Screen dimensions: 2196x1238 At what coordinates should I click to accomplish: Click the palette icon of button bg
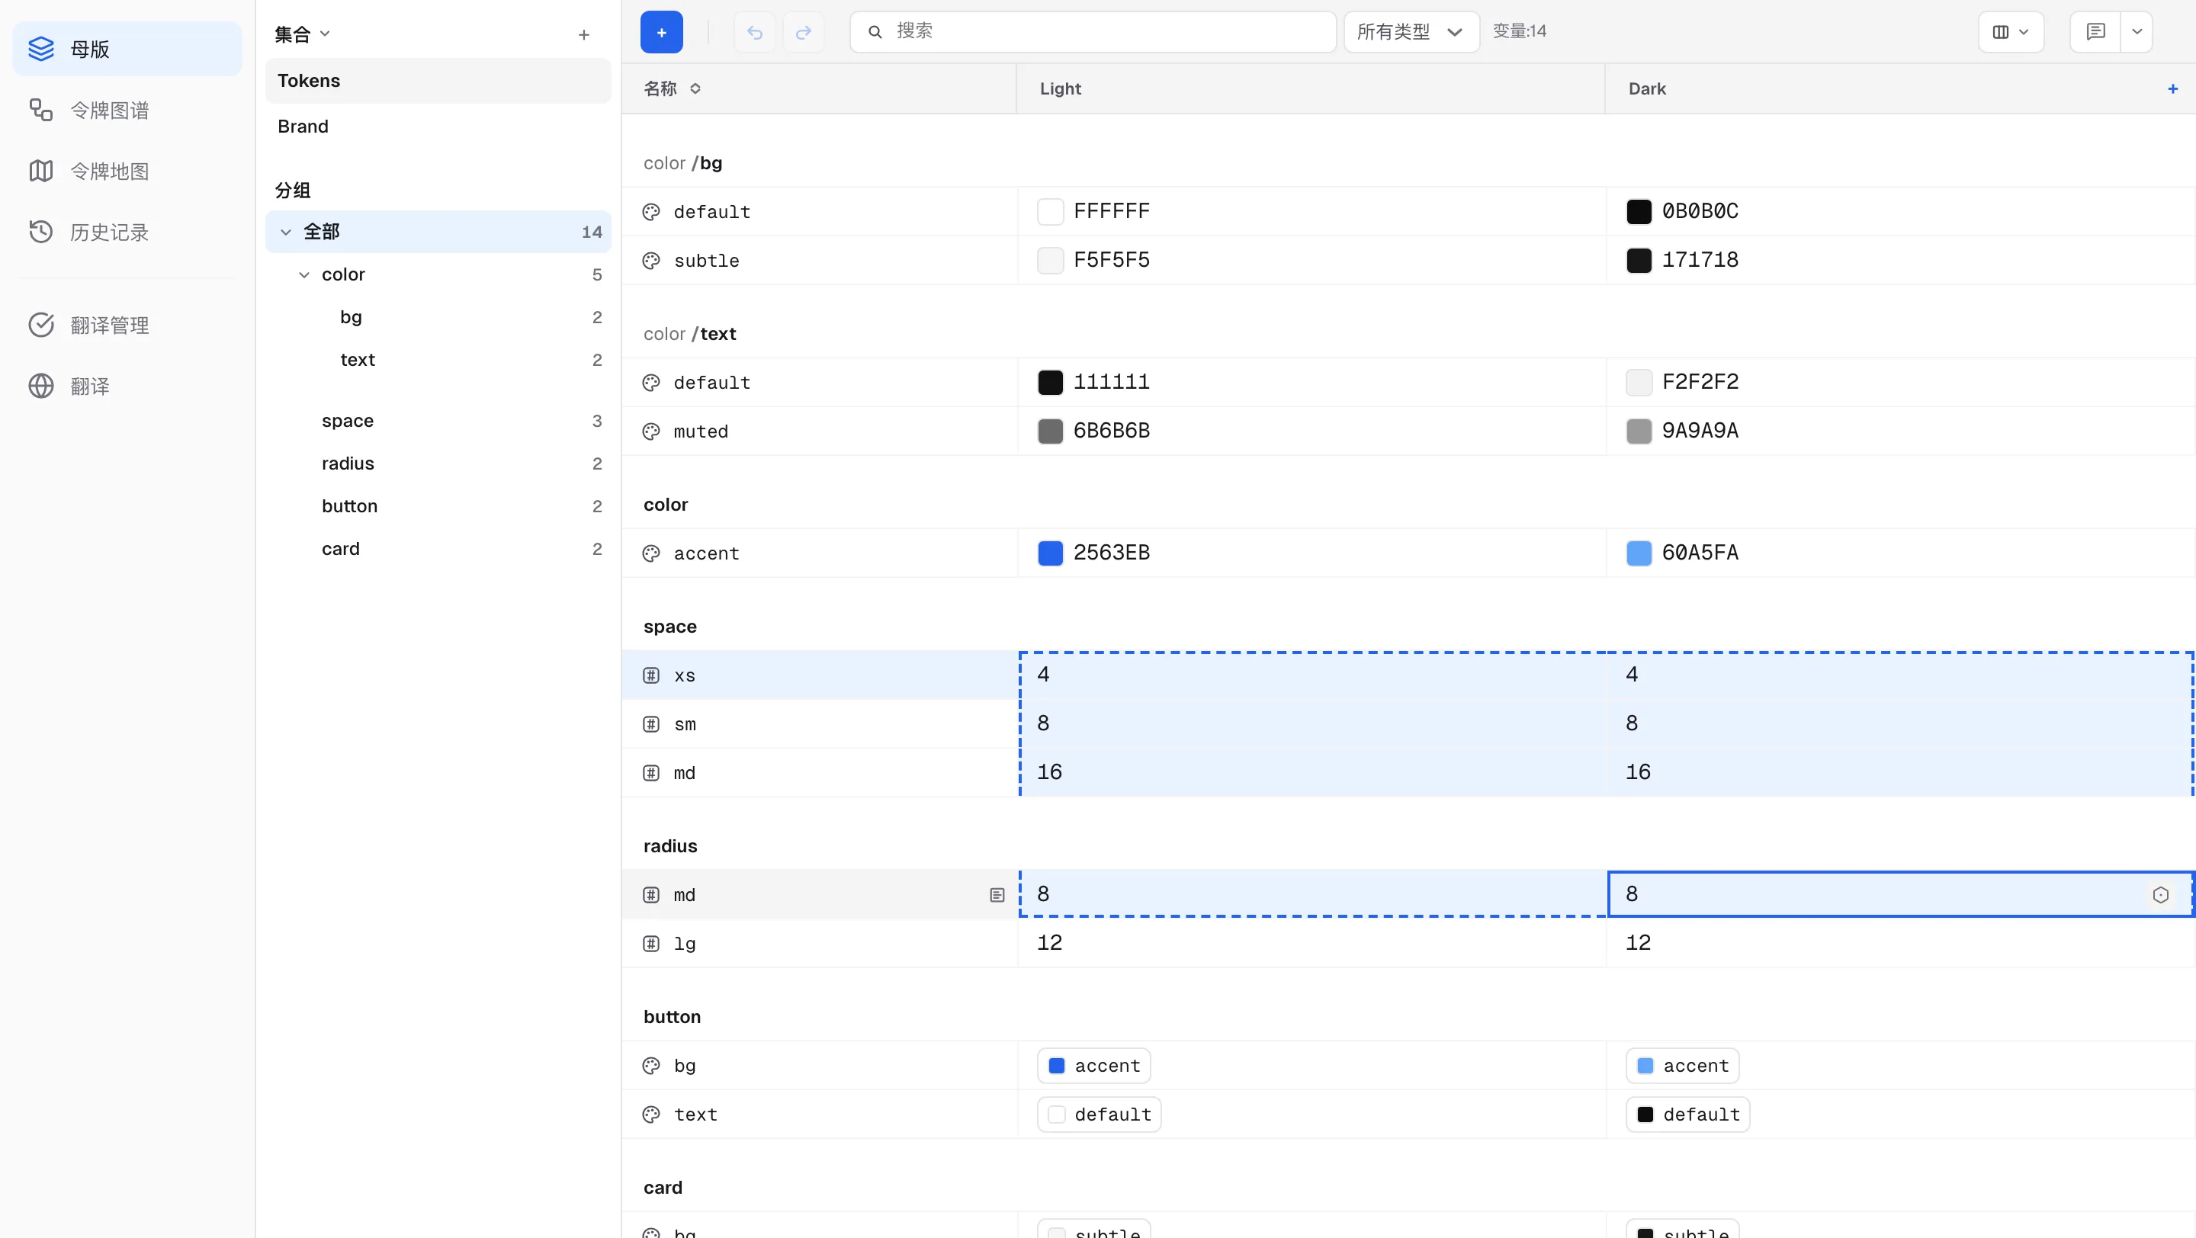[x=651, y=1065]
